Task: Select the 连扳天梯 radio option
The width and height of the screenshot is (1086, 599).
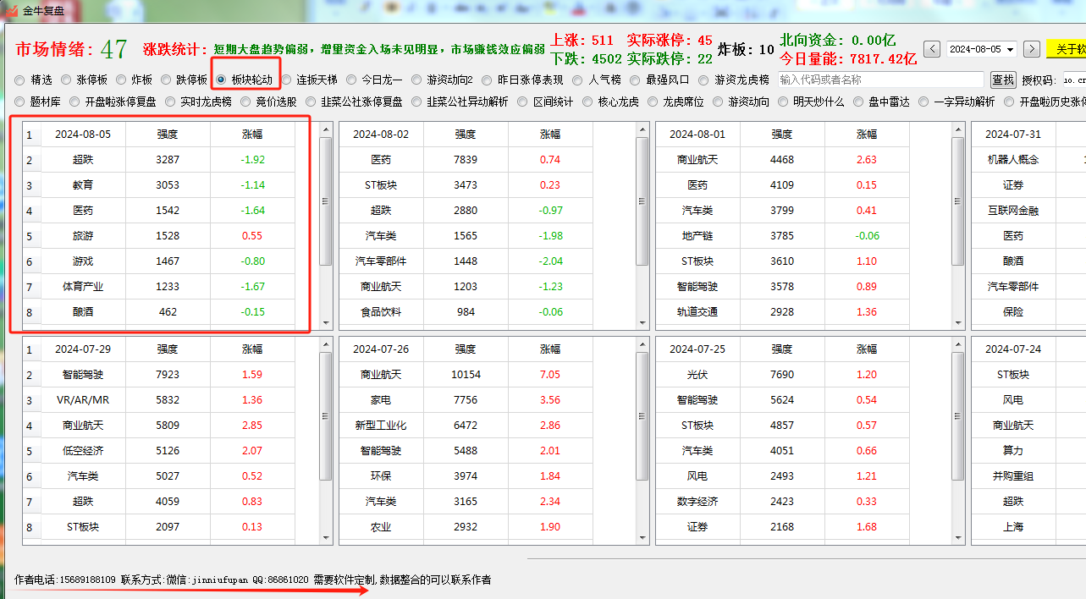Action: tap(287, 80)
